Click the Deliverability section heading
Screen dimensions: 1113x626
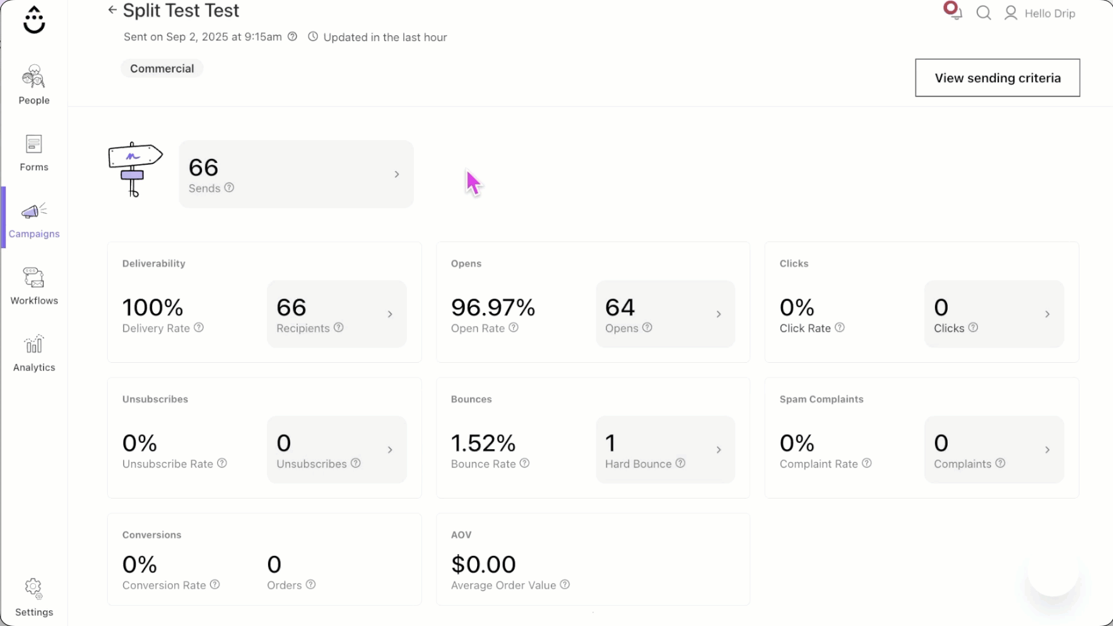click(154, 263)
